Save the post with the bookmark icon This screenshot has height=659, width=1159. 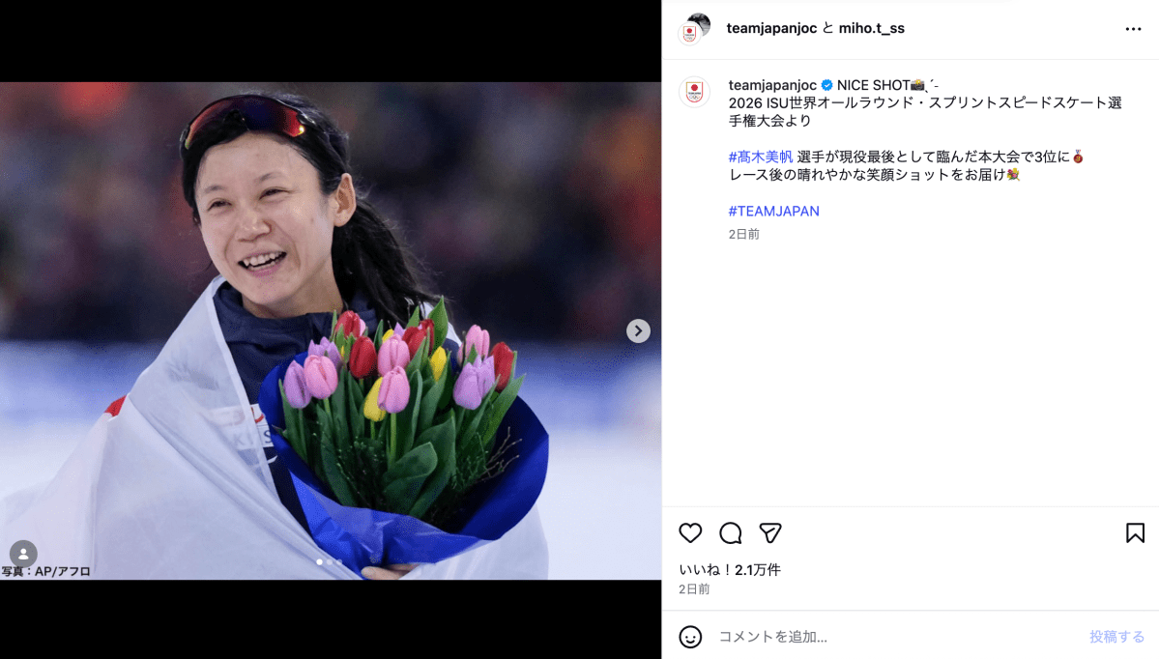click(1136, 532)
